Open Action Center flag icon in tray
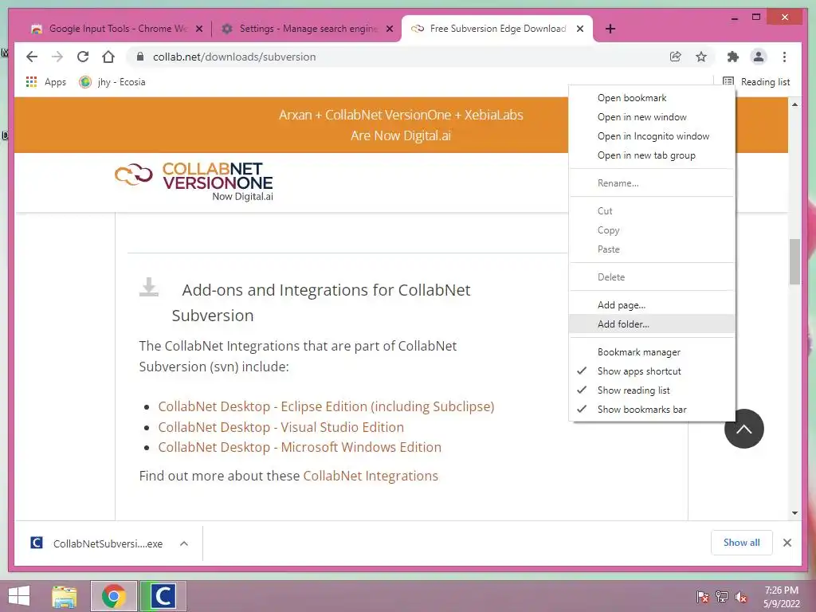 point(703,596)
